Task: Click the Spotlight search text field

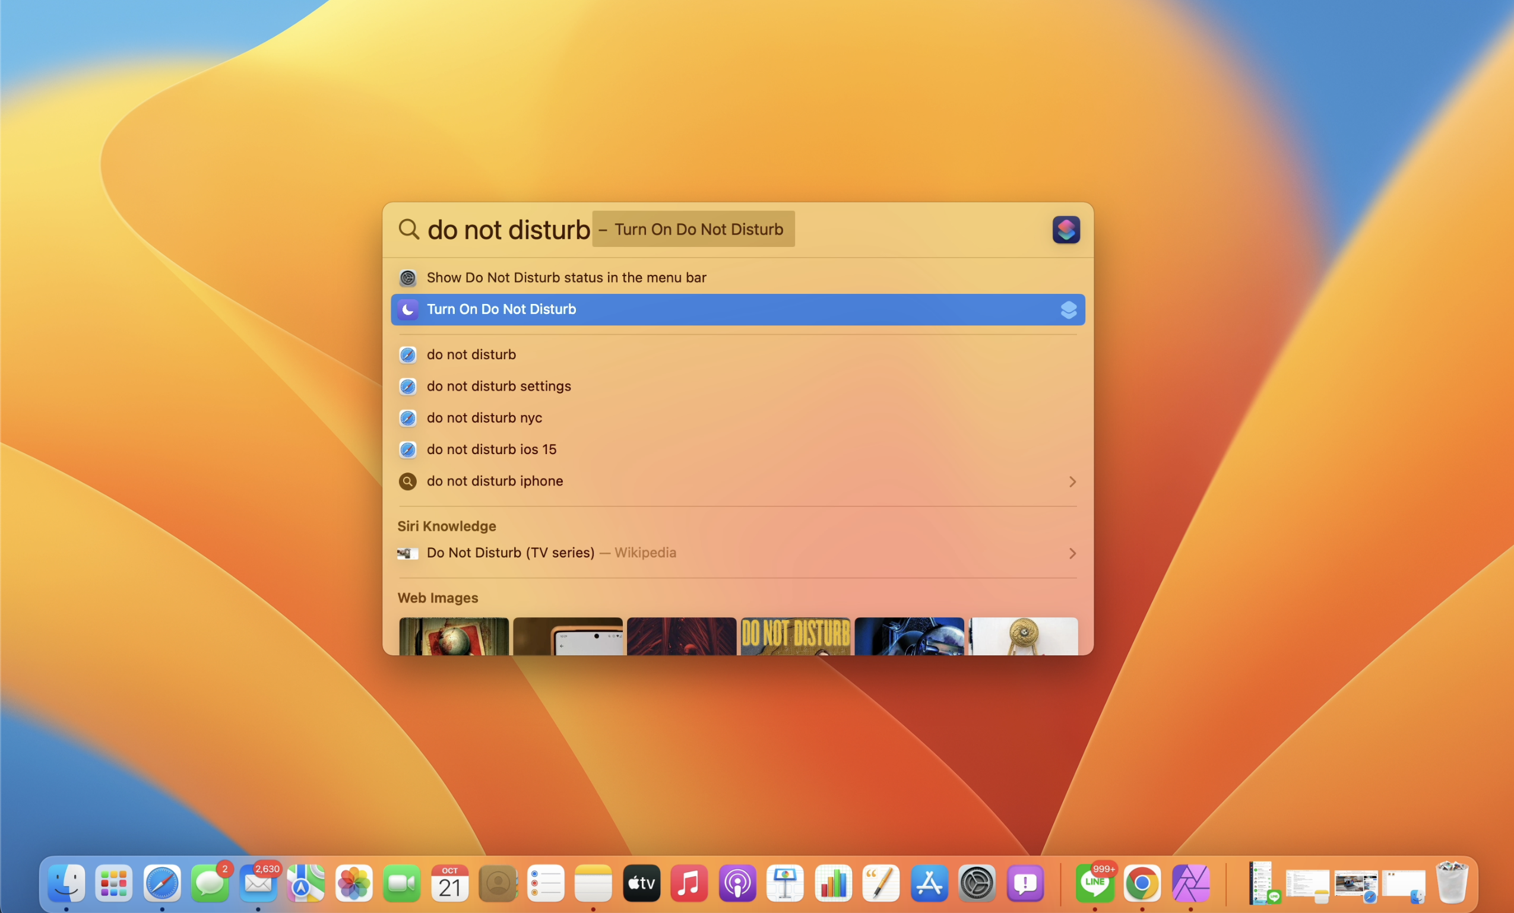Action: click(x=509, y=230)
